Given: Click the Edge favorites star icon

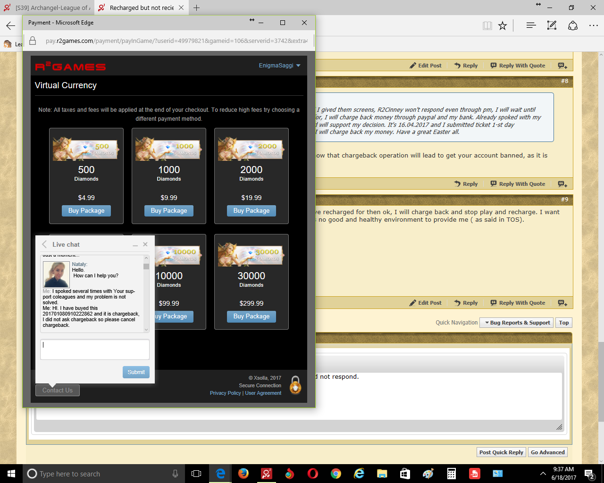Looking at the screenshot, I should click(x=503, y=26).
